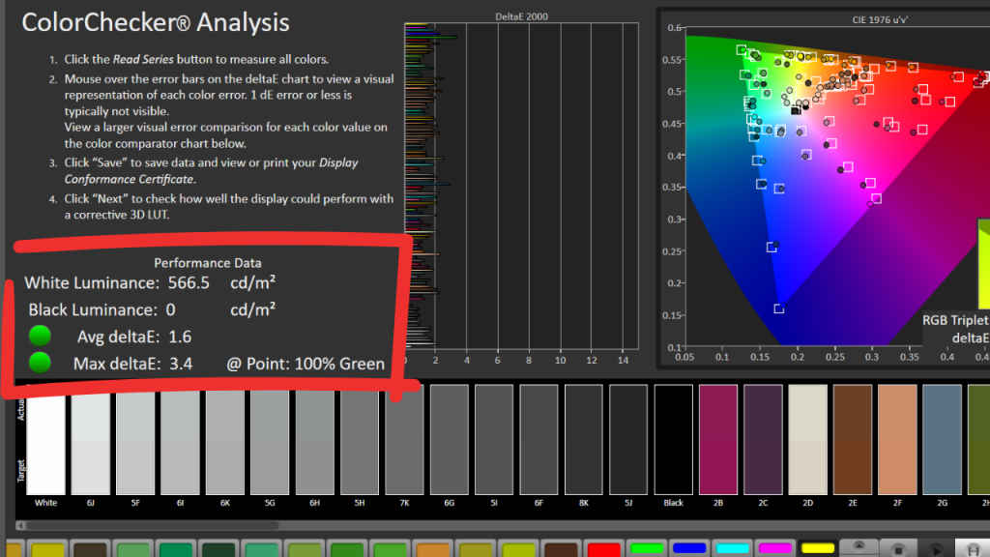The image size is (990, 557).
Task: Click the 2F tan swatch
Action: tap(897, 440)
